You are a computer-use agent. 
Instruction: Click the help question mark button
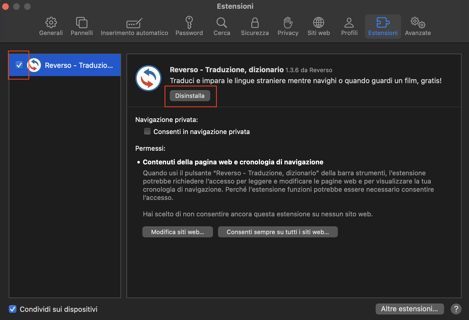coord(456,309)
